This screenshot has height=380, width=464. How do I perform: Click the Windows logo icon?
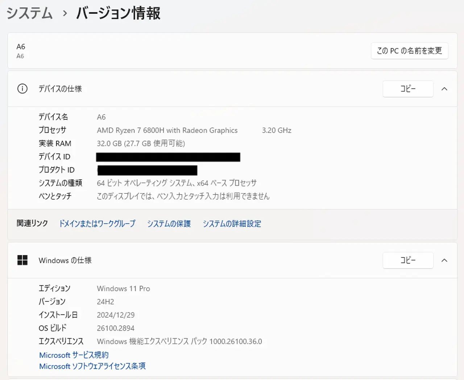tap(22, 260)
